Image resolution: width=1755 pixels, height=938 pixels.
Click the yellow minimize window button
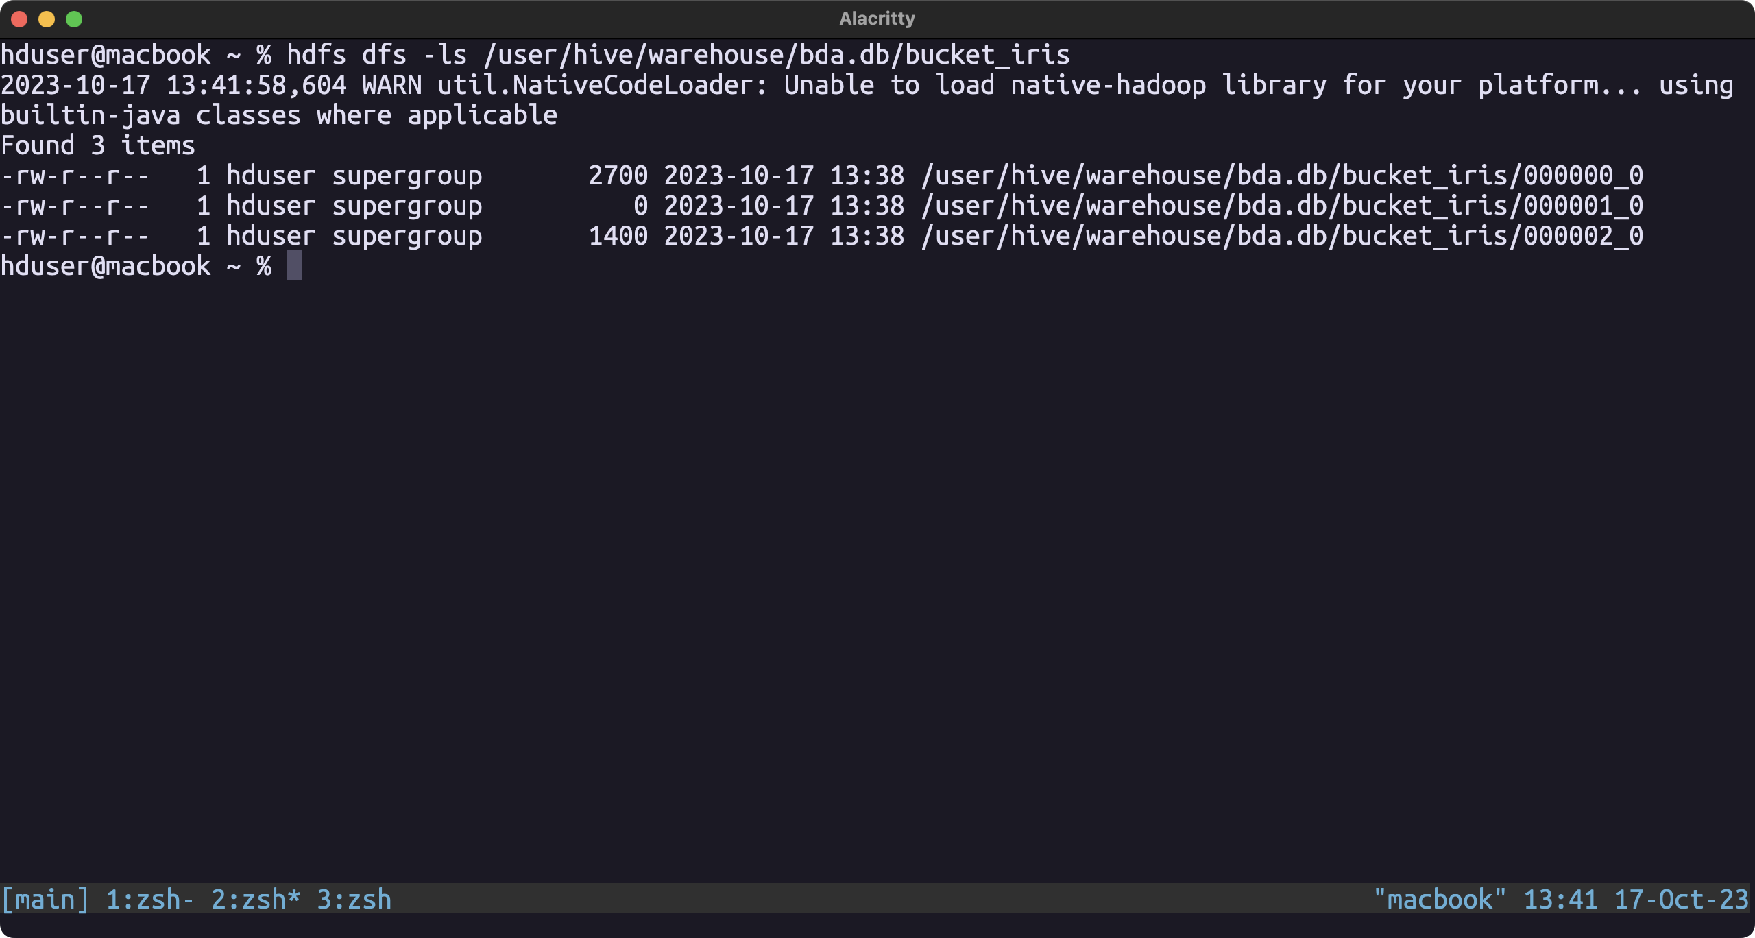[47, 19]
